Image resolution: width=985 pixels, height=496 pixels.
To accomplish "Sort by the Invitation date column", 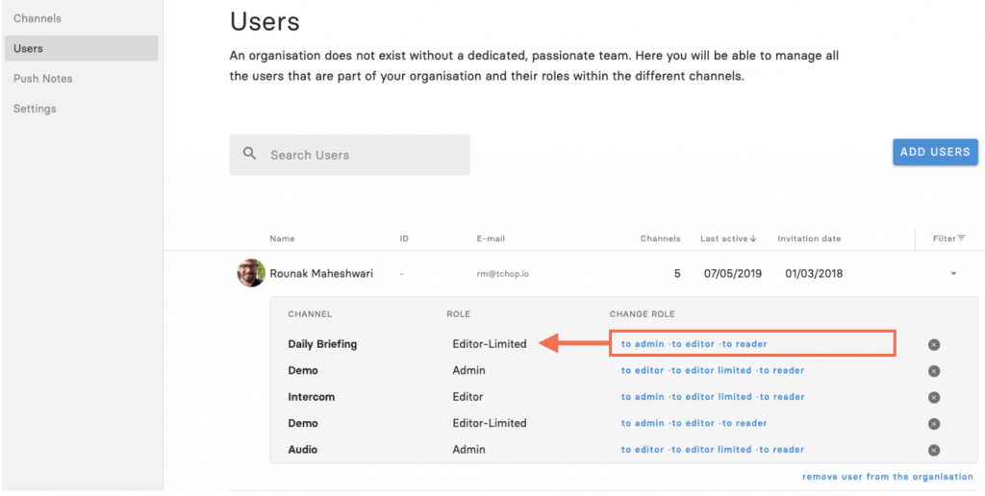I will click(809, 238).
